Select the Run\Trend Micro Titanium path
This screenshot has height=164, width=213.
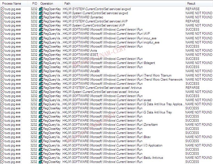pos(117,75)
